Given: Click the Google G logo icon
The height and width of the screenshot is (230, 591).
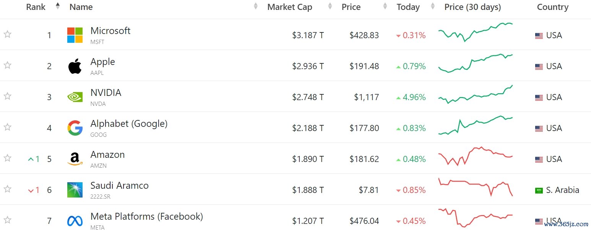Looking at the screenshot, I should pyautogui.click(x=75, y=128).
